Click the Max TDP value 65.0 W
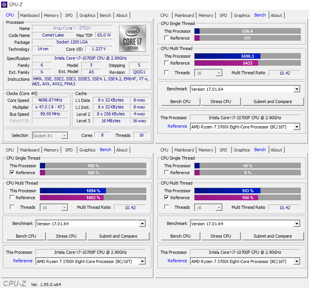309x288 pixels. [x=104, y=35]
